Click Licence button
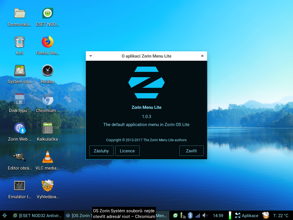The image size is (293, 220). 127,151
